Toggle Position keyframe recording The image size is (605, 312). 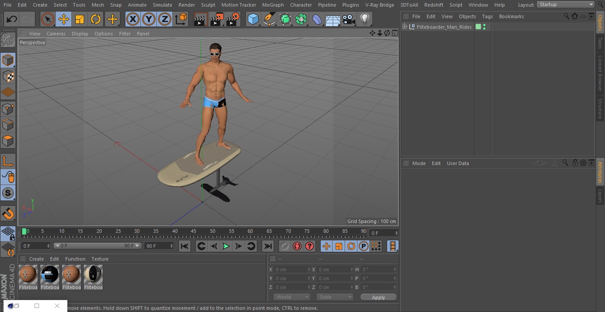point(326,246)
